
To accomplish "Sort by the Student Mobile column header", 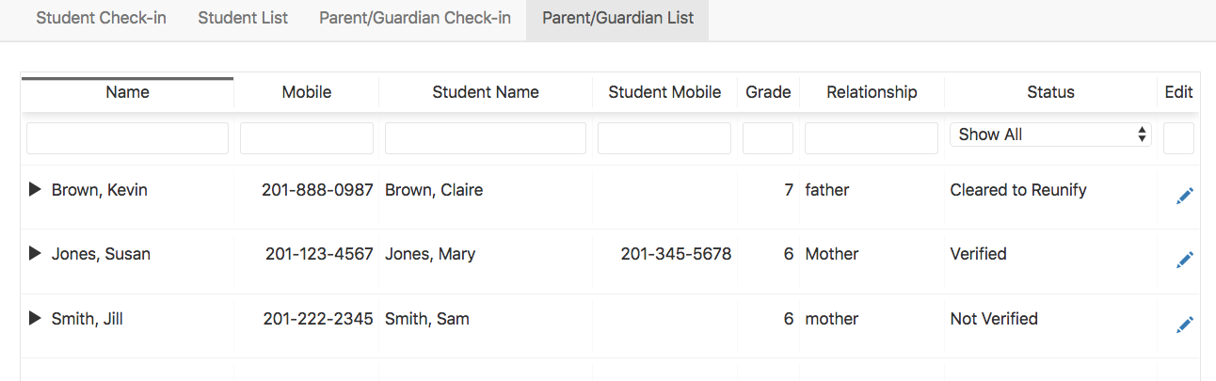I will point(664,92).
